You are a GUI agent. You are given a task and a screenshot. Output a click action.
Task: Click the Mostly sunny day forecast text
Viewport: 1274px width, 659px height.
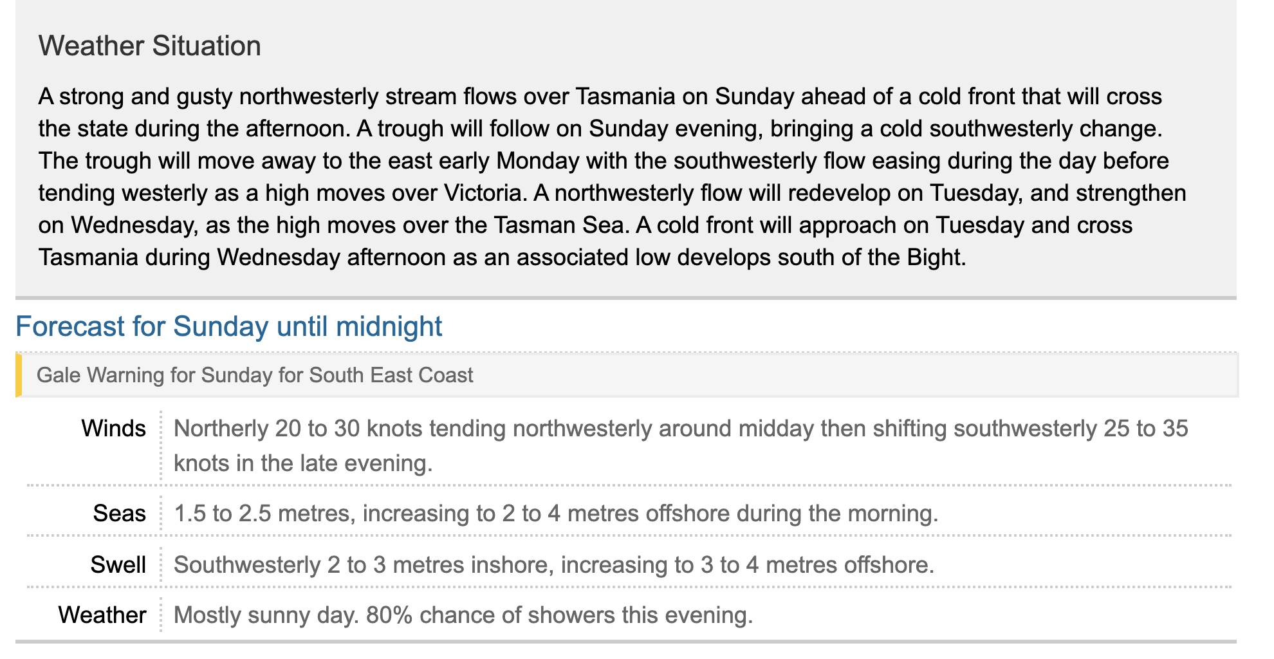tap(266, 615)
